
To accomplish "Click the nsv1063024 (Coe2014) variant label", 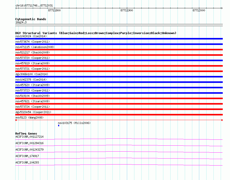I will [x=31, y=36].
